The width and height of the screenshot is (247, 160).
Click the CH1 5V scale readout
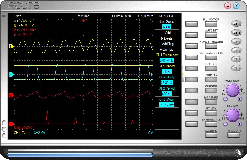click(20, 133)
